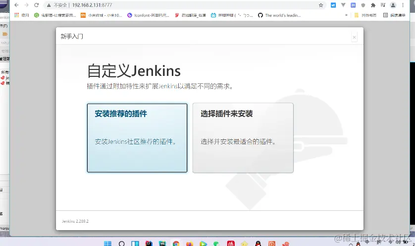Reload the Jenkins page

[x=37, y=5]
